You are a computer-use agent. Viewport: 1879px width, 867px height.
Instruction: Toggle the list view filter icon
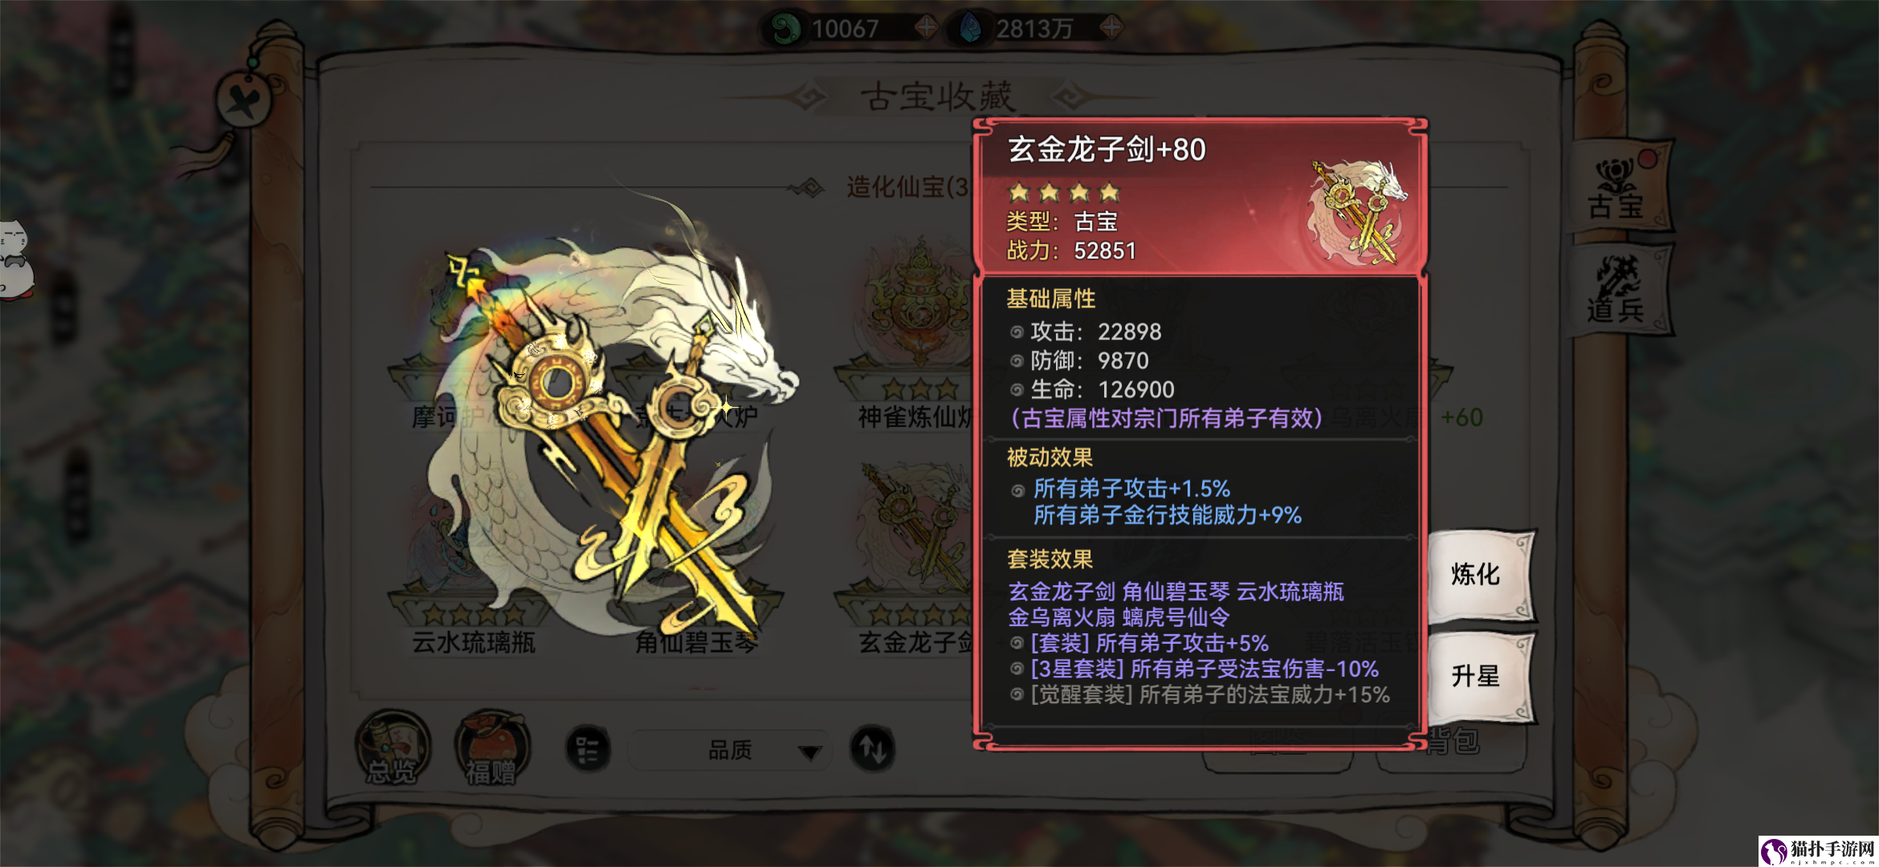[x=588, y=750]
